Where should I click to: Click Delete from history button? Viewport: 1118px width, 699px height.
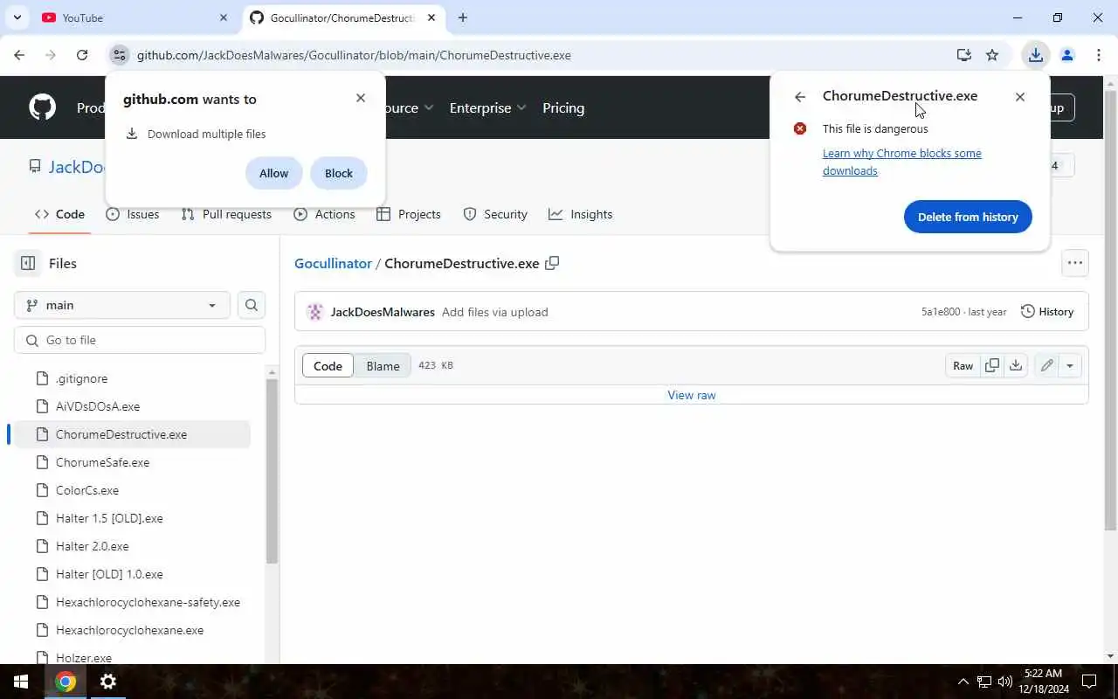coord(968,217)
